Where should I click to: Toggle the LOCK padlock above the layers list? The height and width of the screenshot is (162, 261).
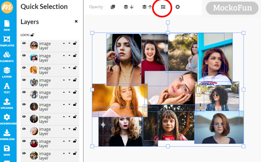[32, 35]
